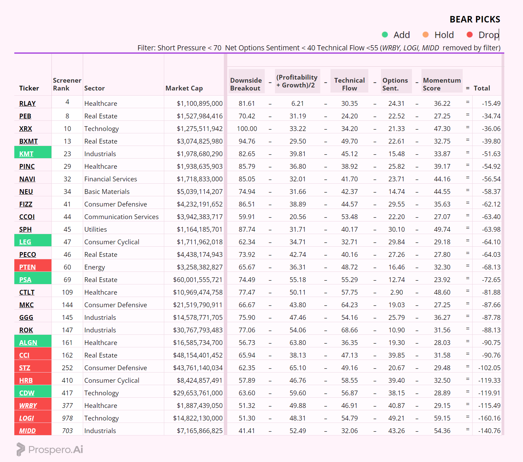This screenshot has width=523, height=462.
Task: Click PSA market cap $60,001,555,721
Action: [x=198, y=280]
